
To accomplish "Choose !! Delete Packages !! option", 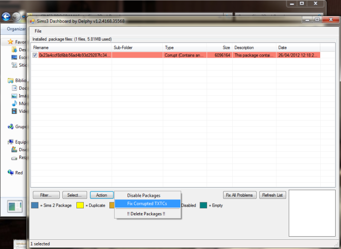I will [146, 214].
